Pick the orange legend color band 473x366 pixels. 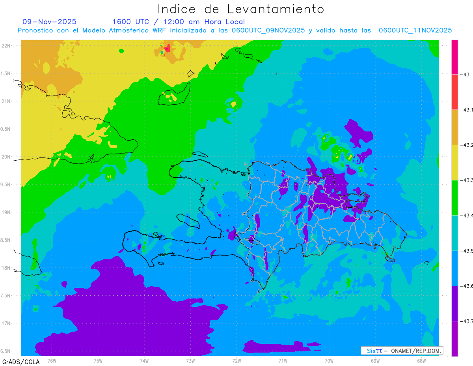click(x=454, y=127)
